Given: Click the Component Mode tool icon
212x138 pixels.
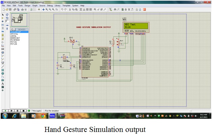Looking at the screenshot, I should [x=3, y=18].
